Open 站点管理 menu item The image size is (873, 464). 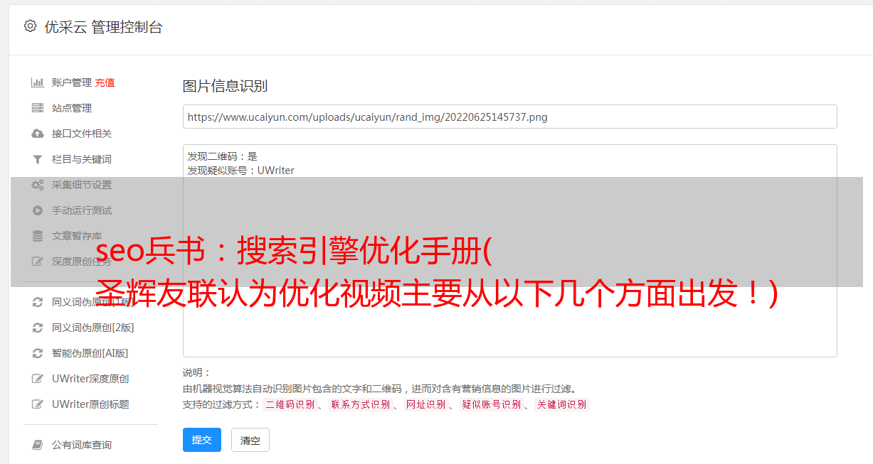(x=72, y=108)
